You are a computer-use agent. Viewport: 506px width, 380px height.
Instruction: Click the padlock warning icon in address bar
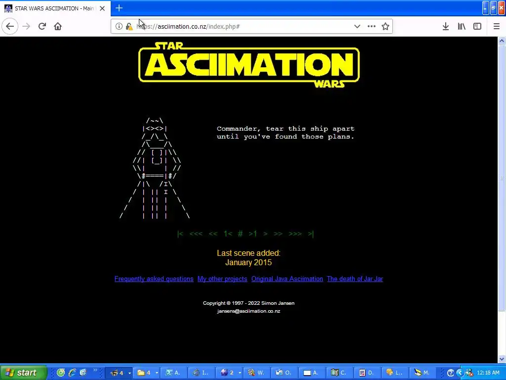(129, 27)
